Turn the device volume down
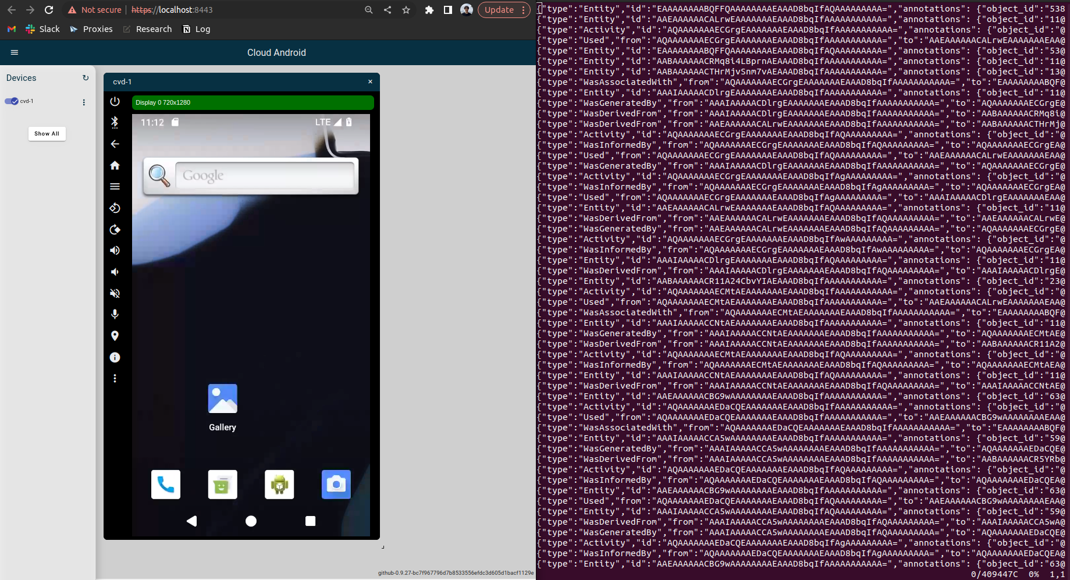The image size is (1070, 580). point(115,272)
